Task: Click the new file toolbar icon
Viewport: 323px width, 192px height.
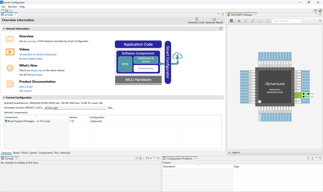Action: pyautogui.click(x=3, y=11)
